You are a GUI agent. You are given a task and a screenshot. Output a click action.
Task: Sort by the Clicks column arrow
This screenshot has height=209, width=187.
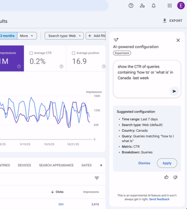[53, 192]
